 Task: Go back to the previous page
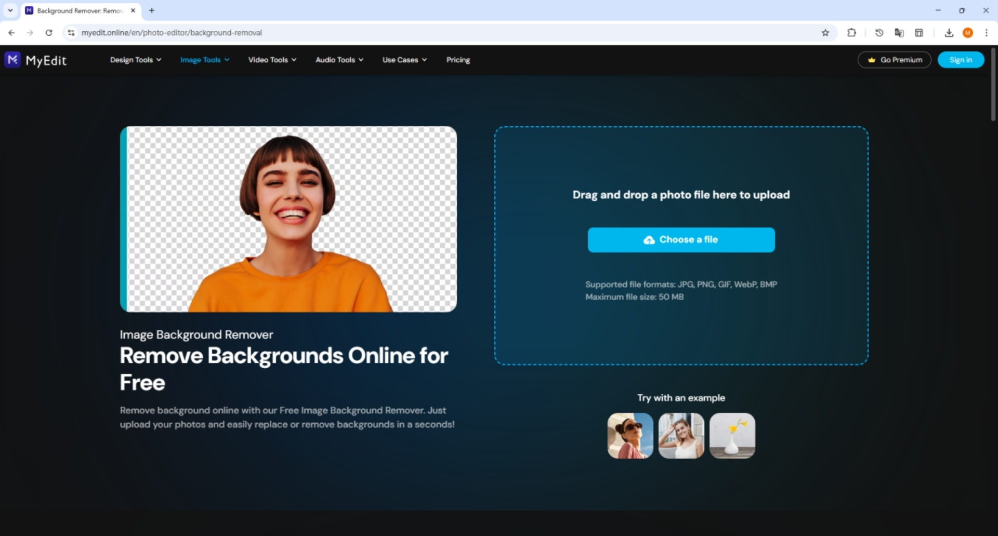(11, 33)
